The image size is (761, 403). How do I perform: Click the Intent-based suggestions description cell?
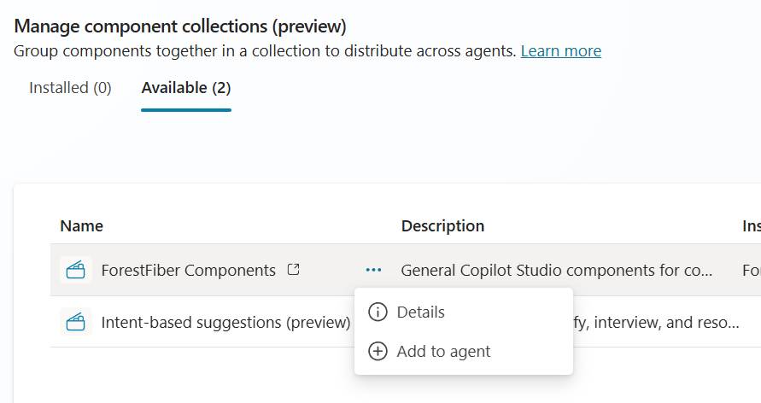pos(658,323)
